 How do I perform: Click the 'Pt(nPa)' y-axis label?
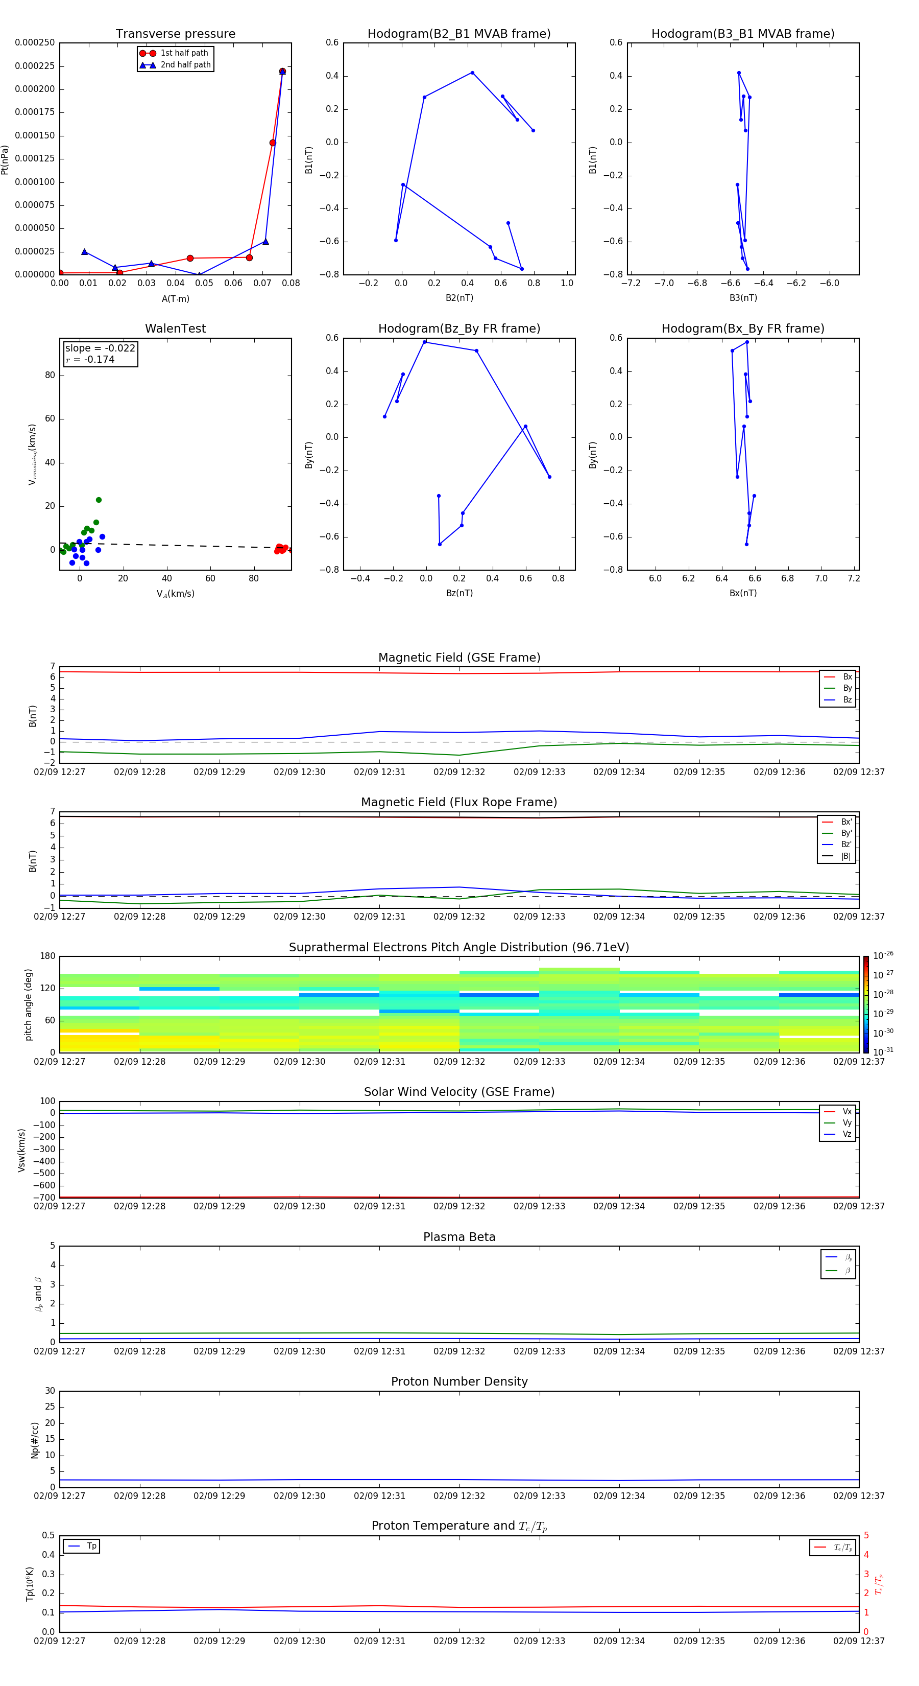coord(5,160)
